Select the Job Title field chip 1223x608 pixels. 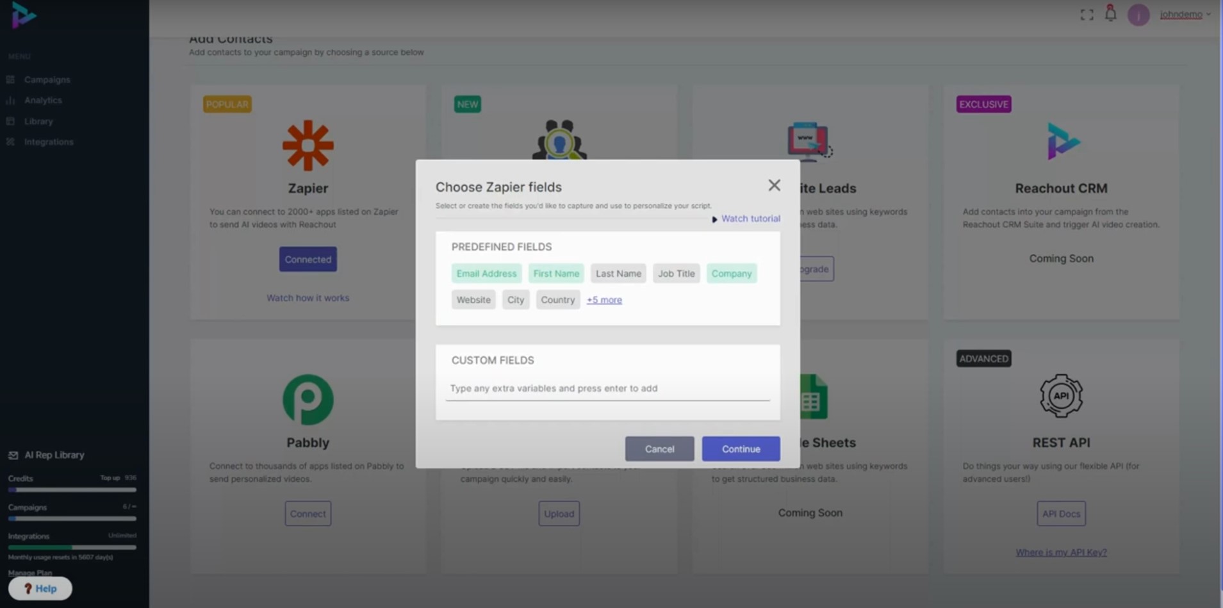point(676,274)
